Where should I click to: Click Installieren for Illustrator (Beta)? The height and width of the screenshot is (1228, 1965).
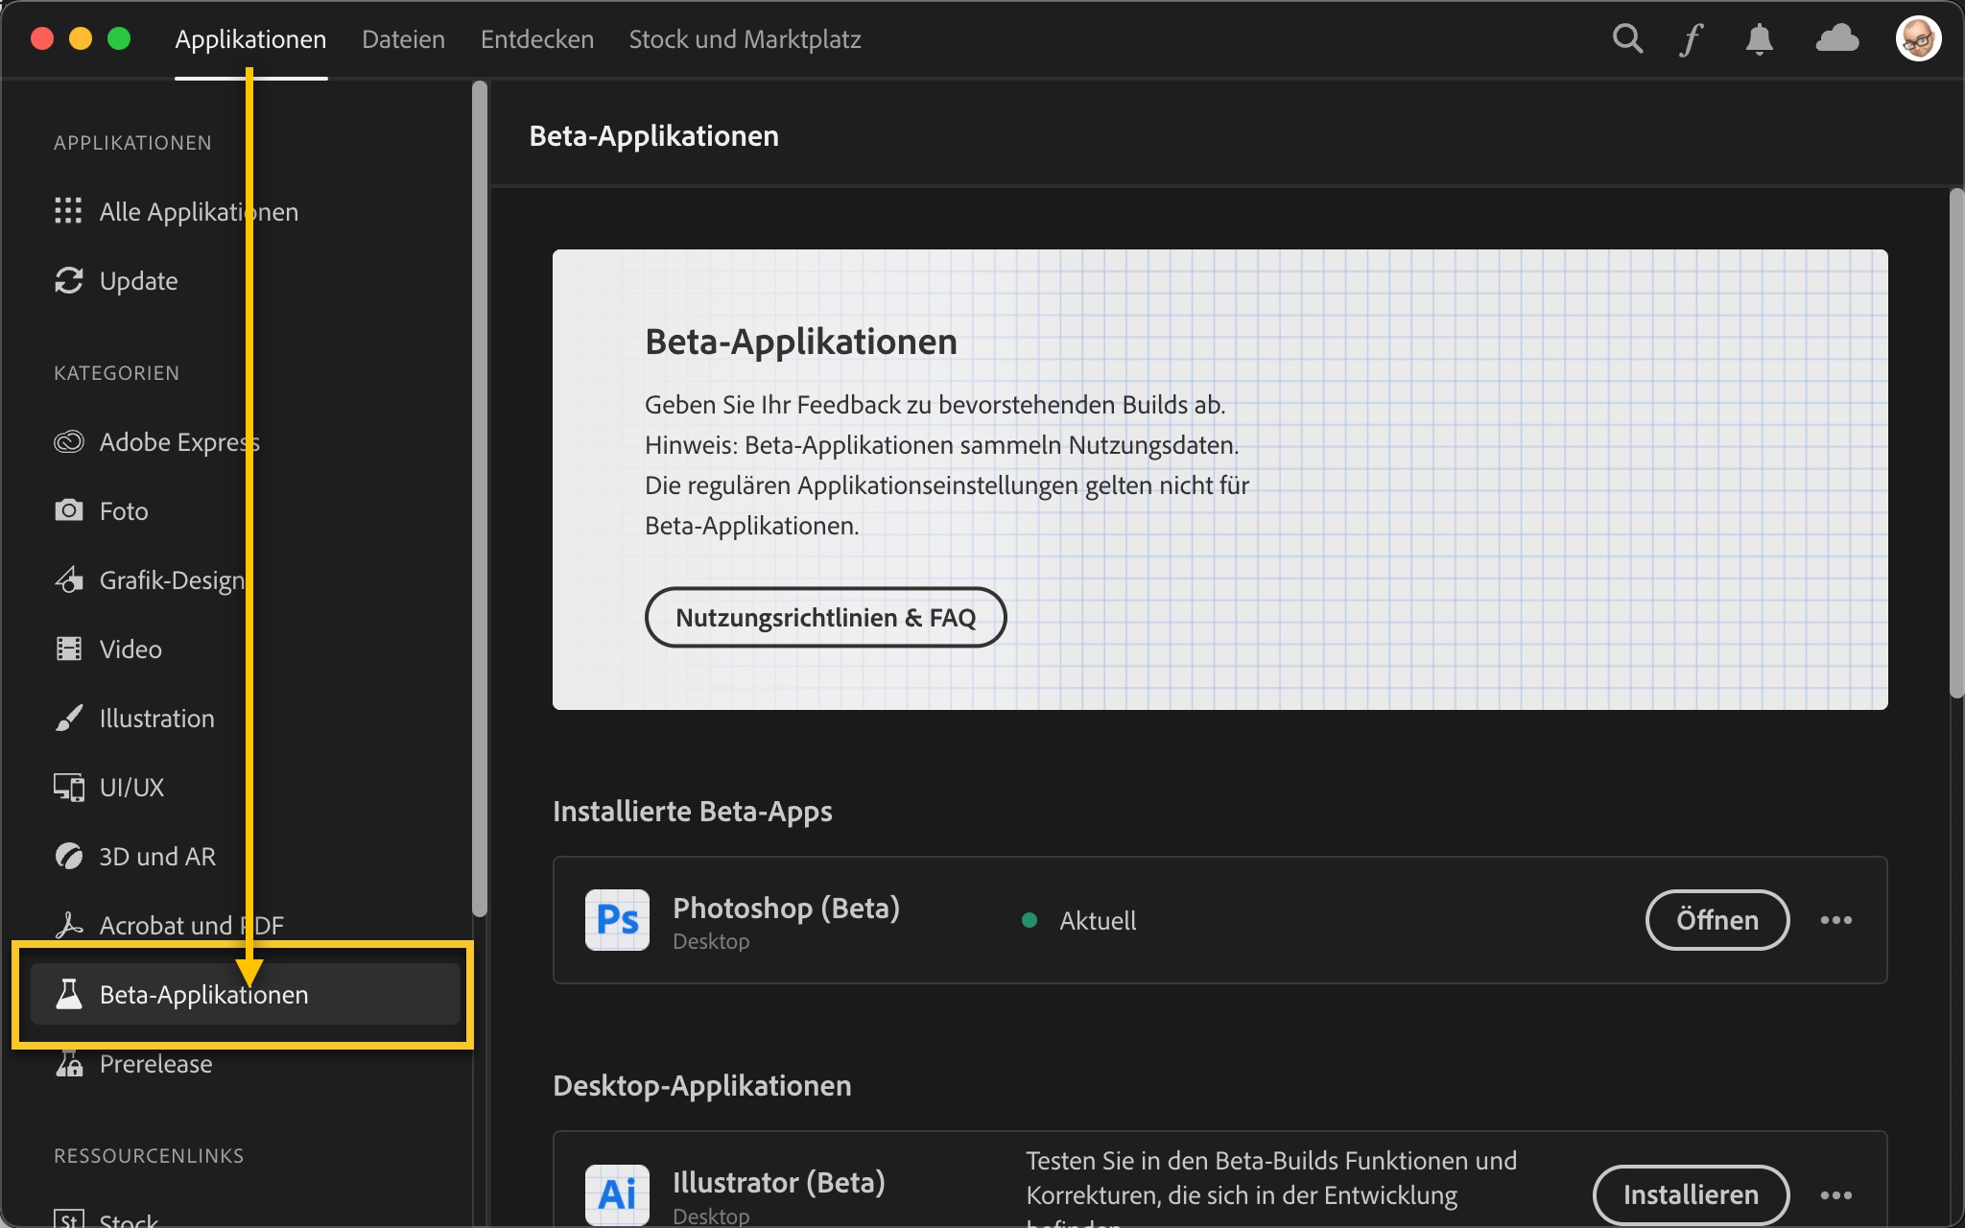click(1691, 1194)
